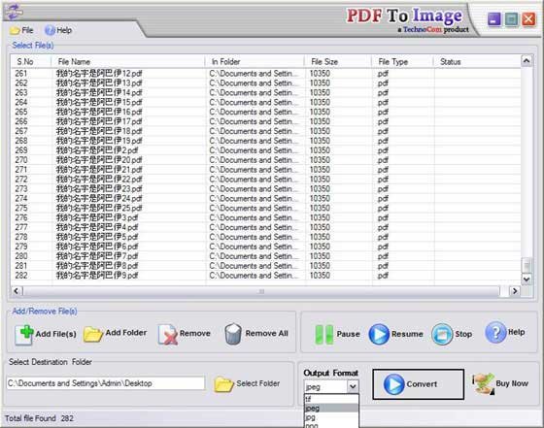Click the destination folder path field
544x428 pixels.
tap(106, 383)
